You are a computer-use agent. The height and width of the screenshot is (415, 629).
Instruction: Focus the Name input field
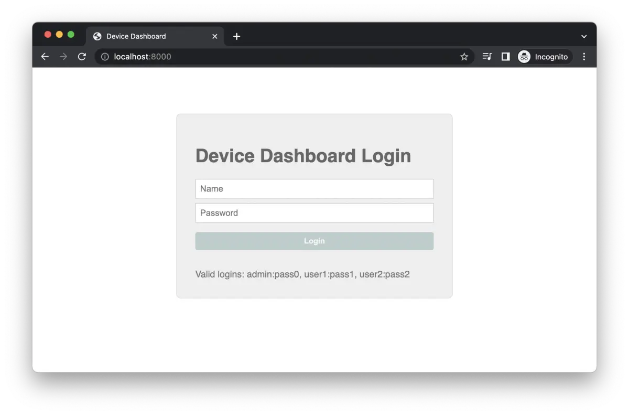(314, 189)
